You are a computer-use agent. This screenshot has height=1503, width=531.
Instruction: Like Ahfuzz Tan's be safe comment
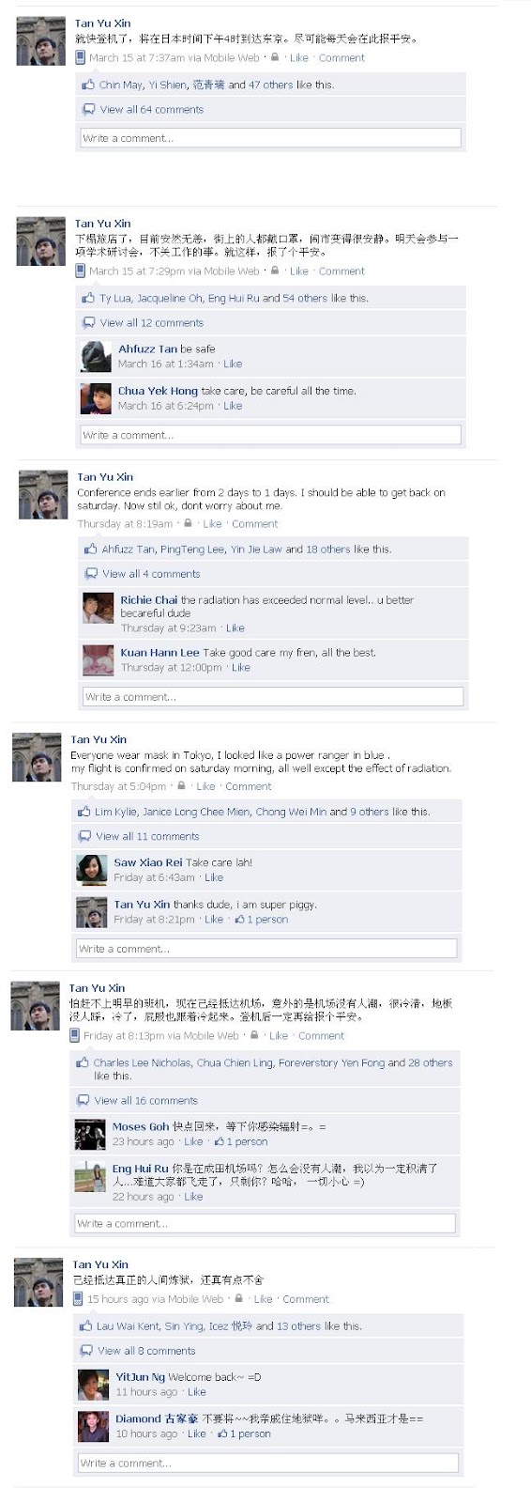[x=233, y=364]
